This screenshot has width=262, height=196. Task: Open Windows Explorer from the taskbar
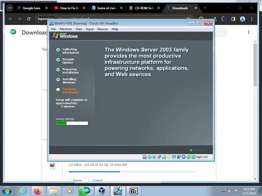[54, 191]
